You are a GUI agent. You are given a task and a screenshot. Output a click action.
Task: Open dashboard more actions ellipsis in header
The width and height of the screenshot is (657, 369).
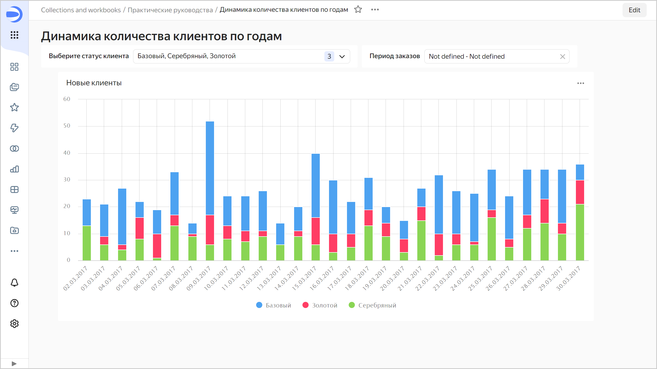click(375, 10)
